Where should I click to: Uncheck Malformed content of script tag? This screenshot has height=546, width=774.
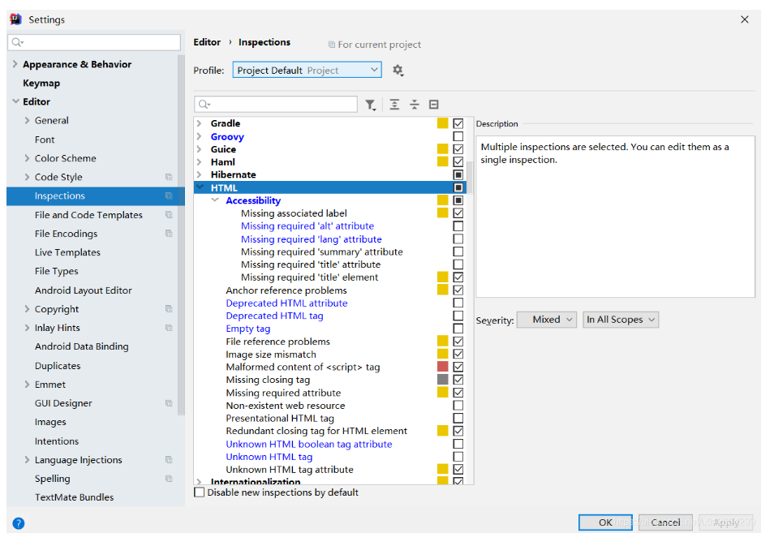click(458, 367)
